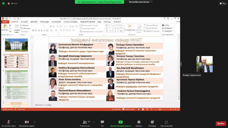Expand video options arrow beside camera

click(34, 122)
